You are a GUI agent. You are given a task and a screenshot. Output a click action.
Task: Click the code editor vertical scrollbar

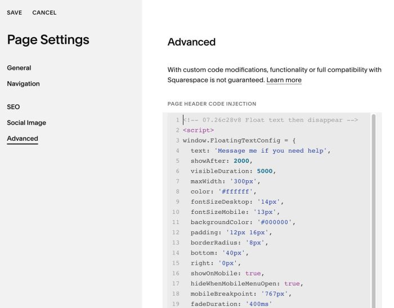click(374, 211)
